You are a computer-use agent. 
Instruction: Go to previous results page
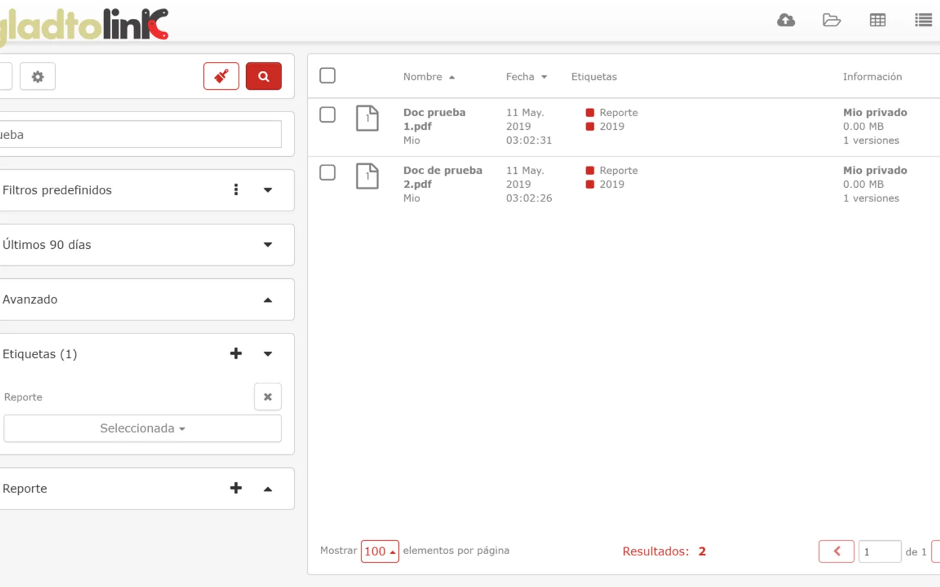coord(837,551)
